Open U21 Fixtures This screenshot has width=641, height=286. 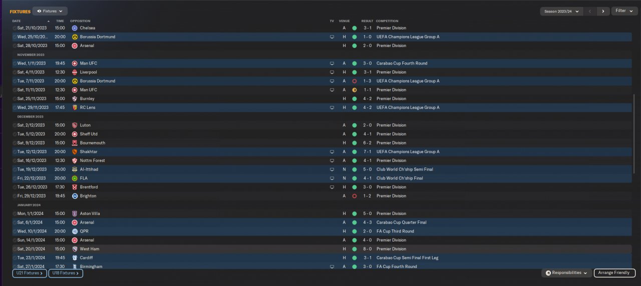point(30,273)
